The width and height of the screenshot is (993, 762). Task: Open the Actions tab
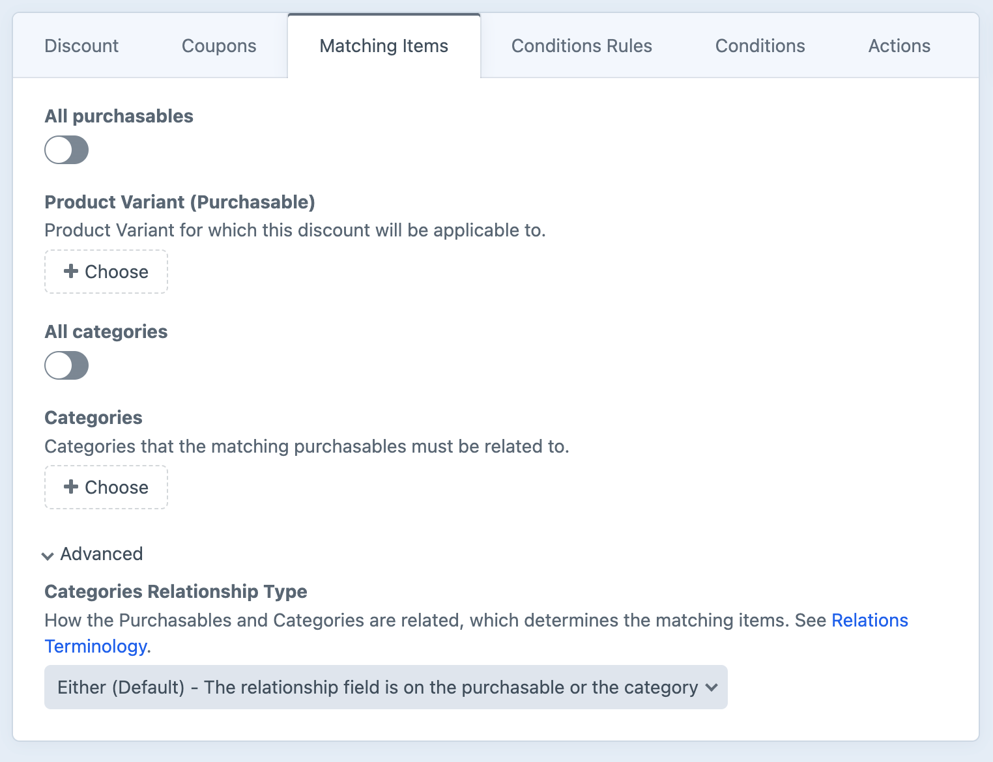[899, 46]
